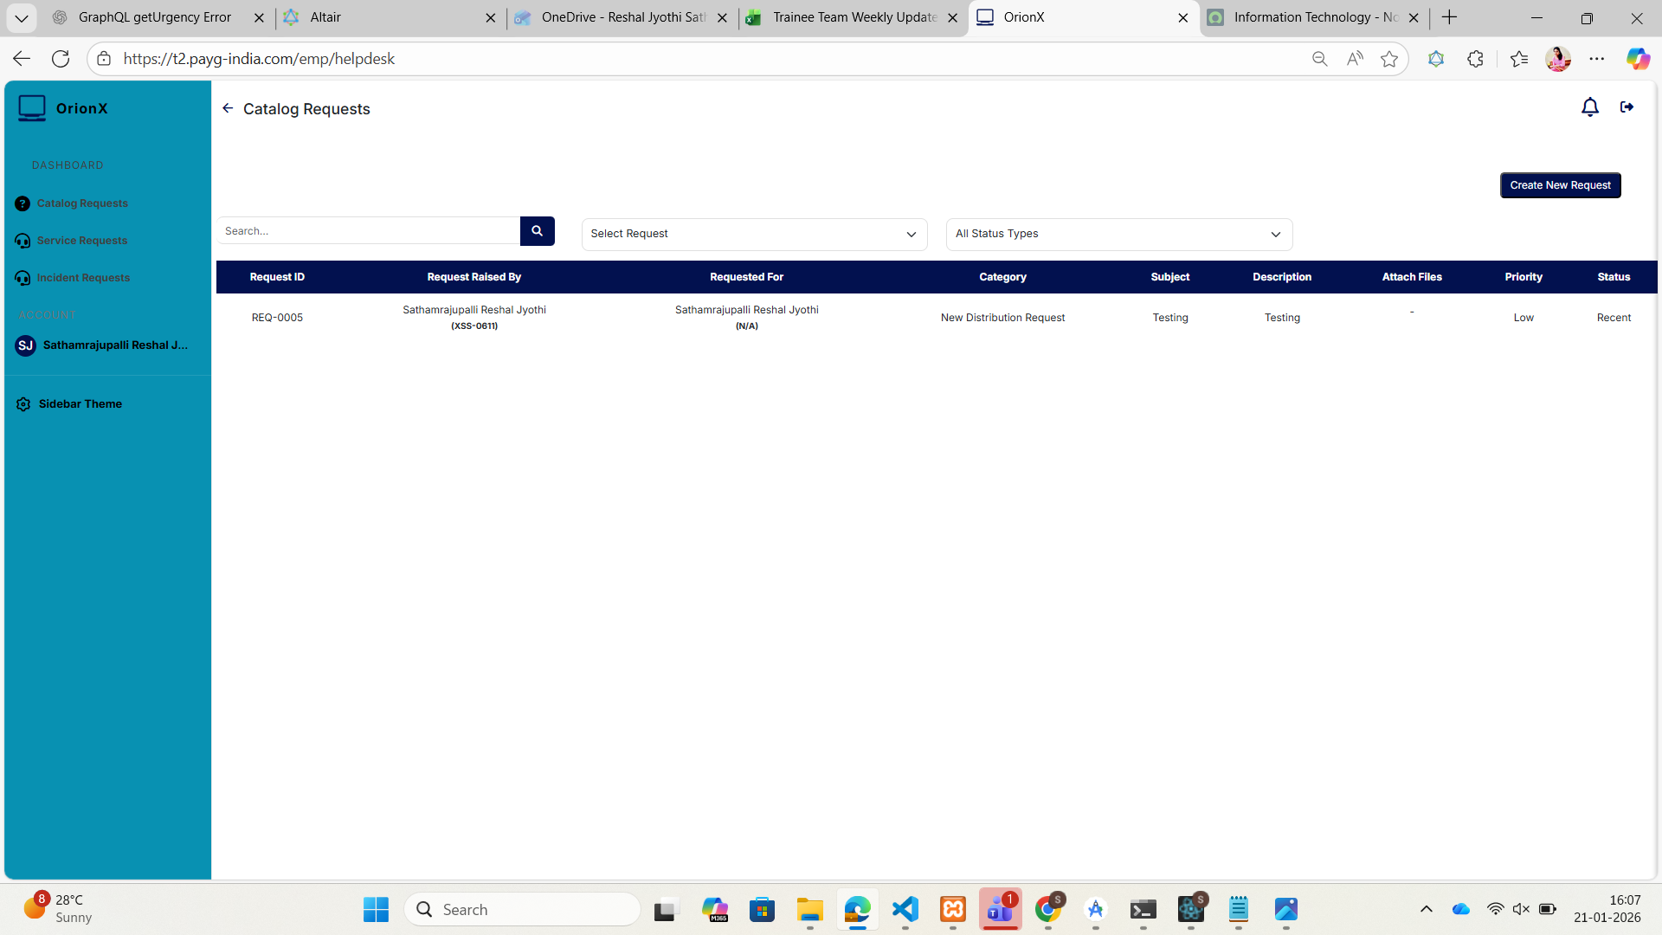Open the browser tab search chevron
The image size is (1662, 935).
pyautogui.click(x=21, y=17)
